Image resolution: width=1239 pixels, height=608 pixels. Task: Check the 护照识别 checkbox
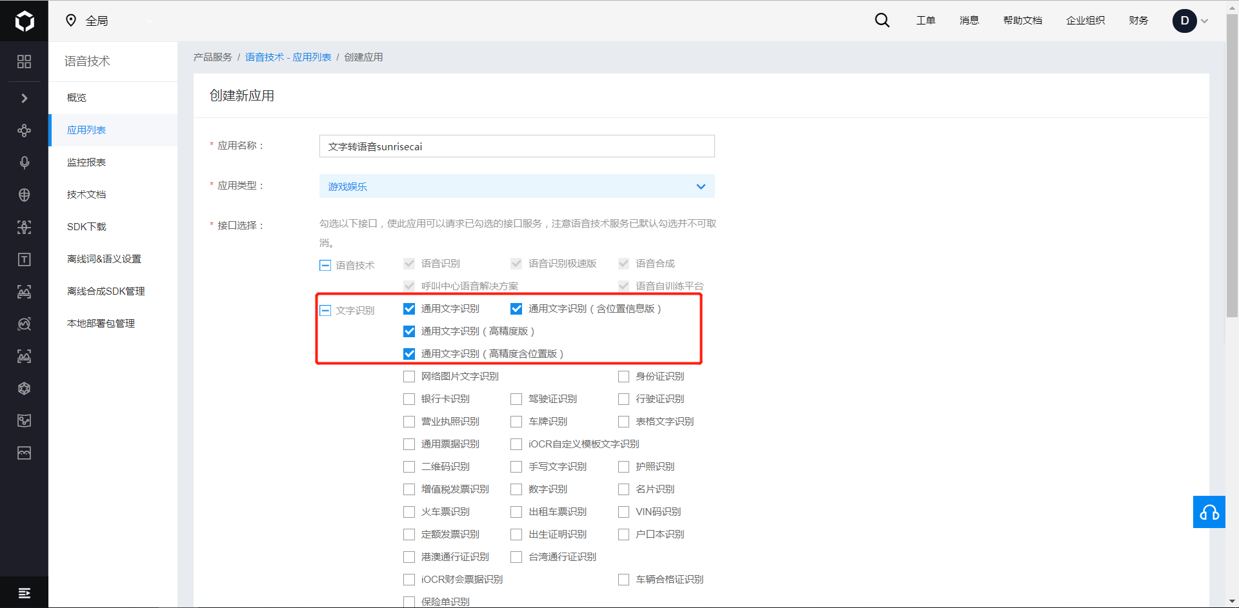[623, 467]
